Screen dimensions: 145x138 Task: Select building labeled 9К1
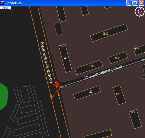pos(119,95)
